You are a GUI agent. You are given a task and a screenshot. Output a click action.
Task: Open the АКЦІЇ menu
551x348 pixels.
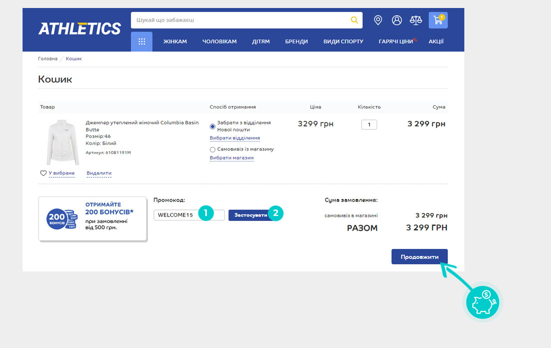(x=436, y=41)
